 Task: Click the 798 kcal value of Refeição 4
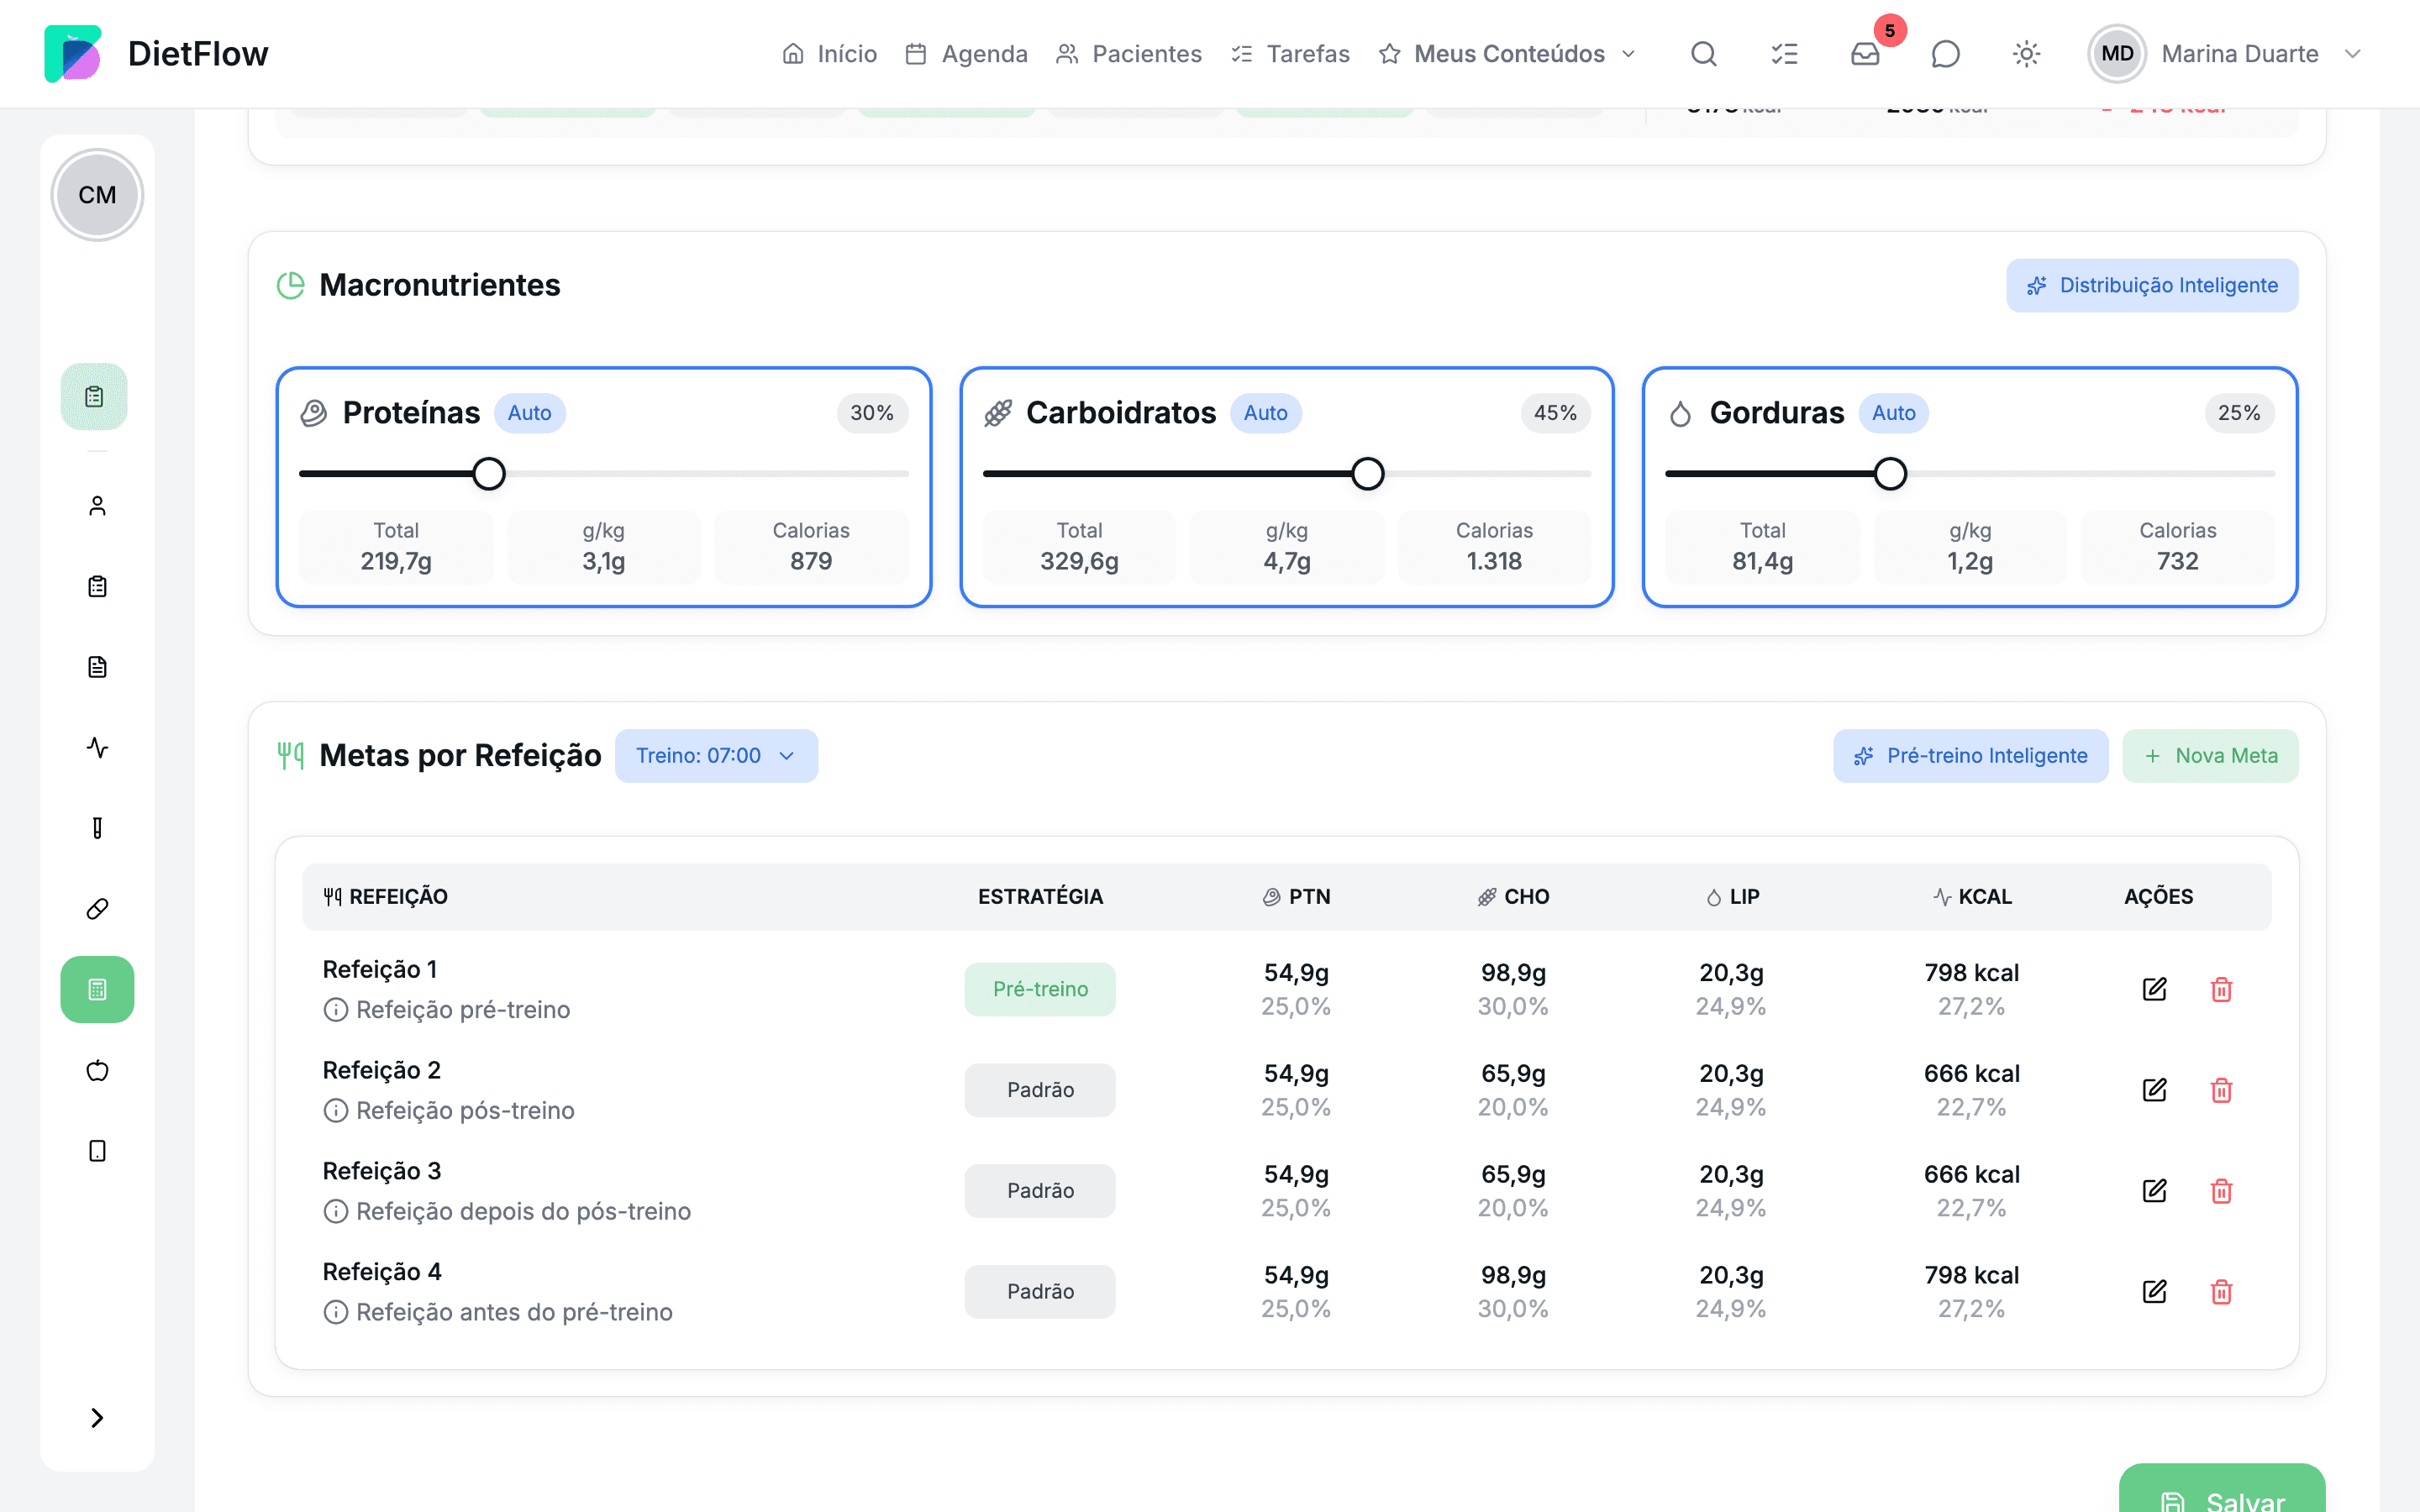pos(1972,1276)
